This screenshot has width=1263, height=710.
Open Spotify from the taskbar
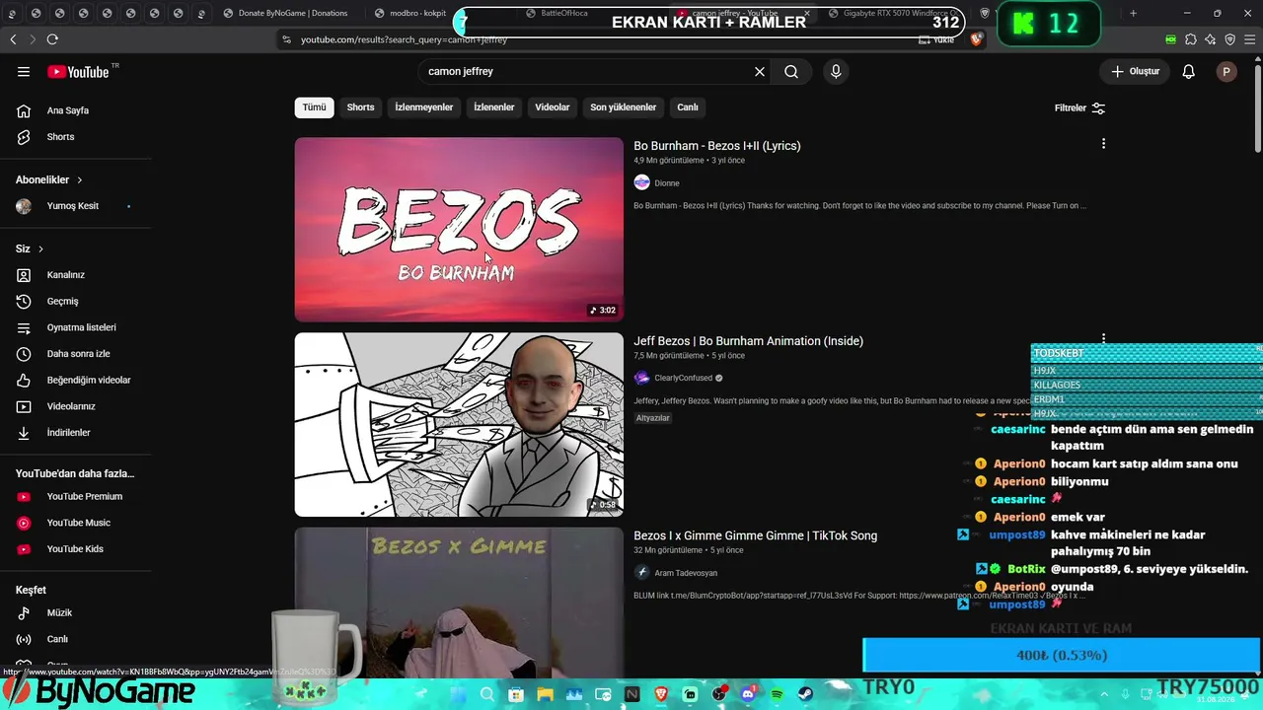[x=777, y=695]
